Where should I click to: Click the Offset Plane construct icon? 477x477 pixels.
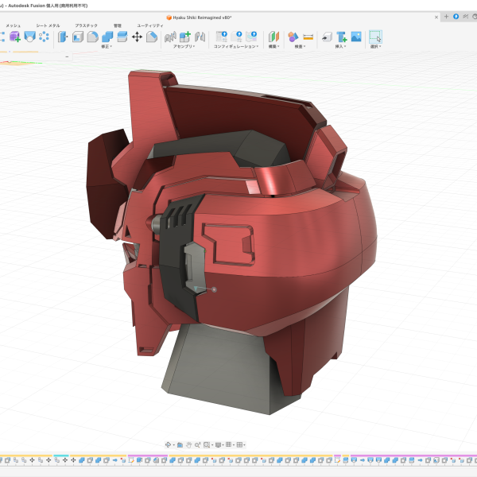coord(273,37)
